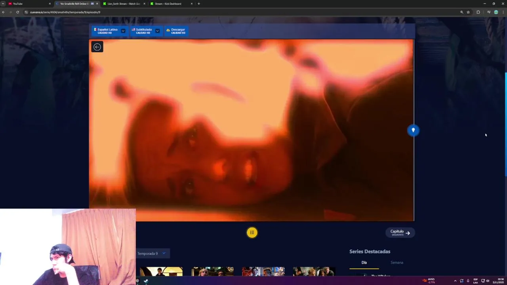
Task: Open the Chrome three-dot menu
Action: click(503, 12)
